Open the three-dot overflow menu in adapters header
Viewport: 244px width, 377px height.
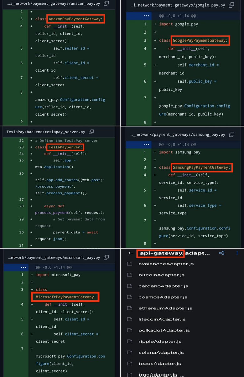tap(237, 253)
